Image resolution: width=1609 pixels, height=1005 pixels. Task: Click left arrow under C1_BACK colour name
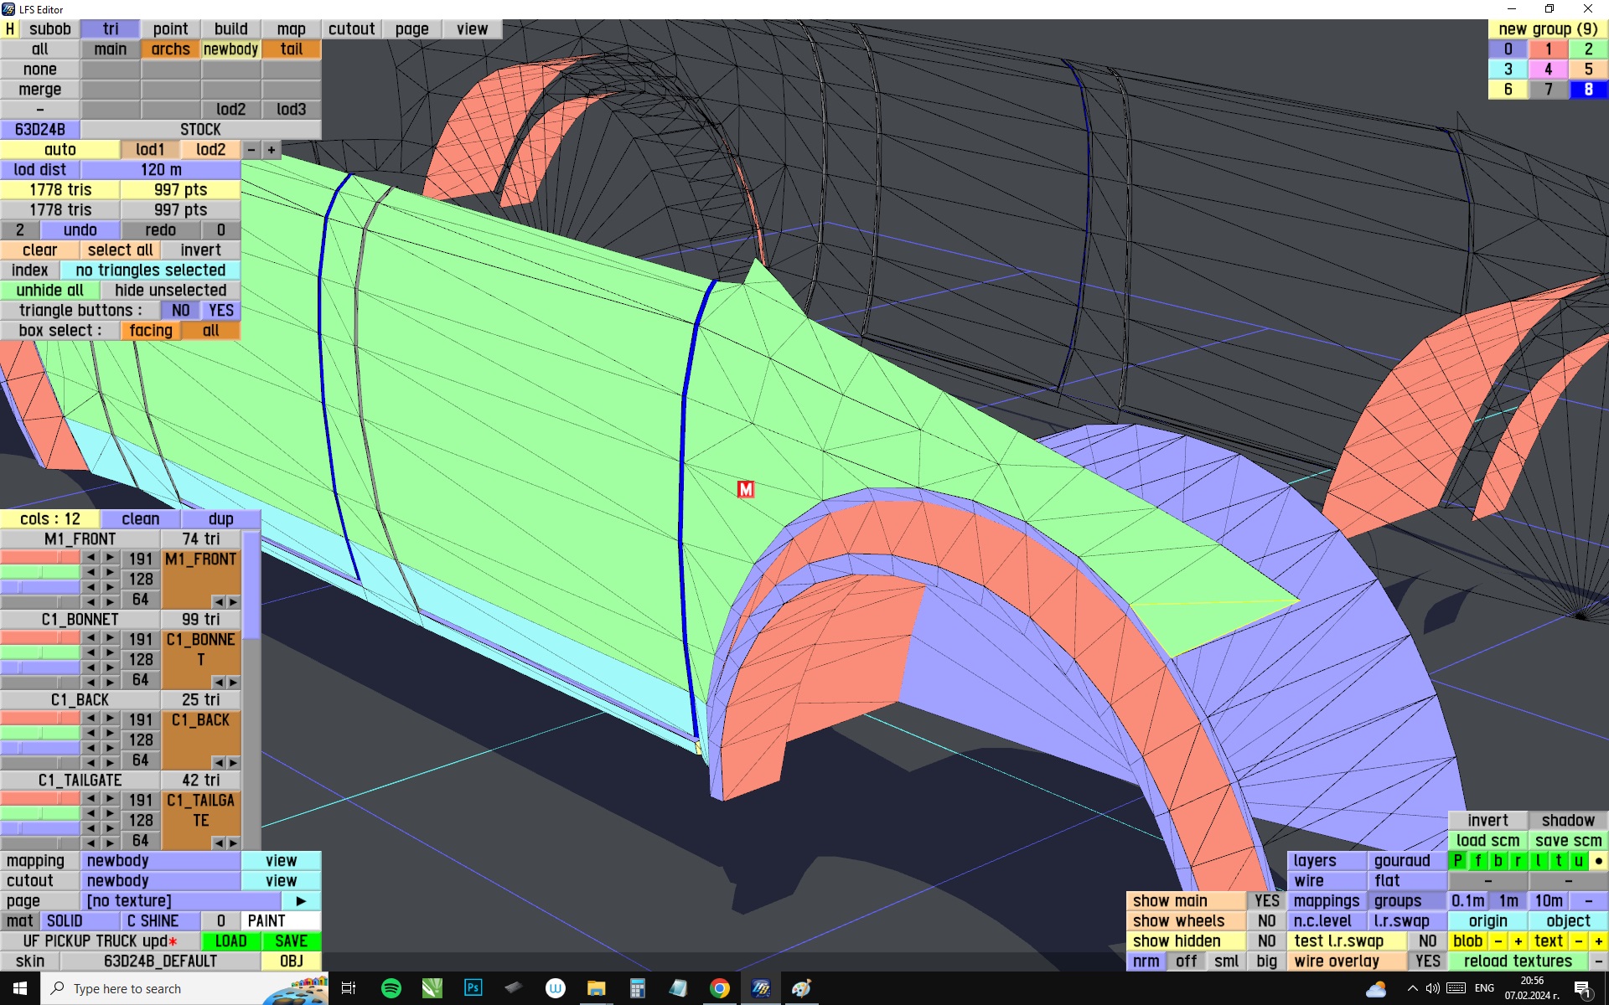(218, 763)
